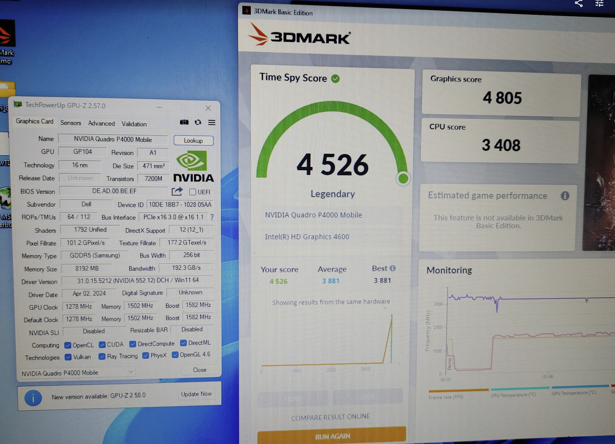Toggle the Vulkan checkbox
This screenshot has height=444, width=615.
(x=68, y=357)
